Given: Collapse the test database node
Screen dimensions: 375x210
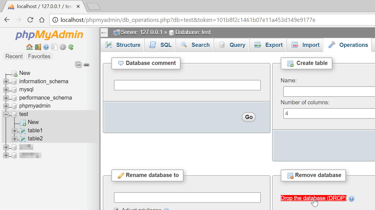Looking at the screenshot, I should (6, 114).
